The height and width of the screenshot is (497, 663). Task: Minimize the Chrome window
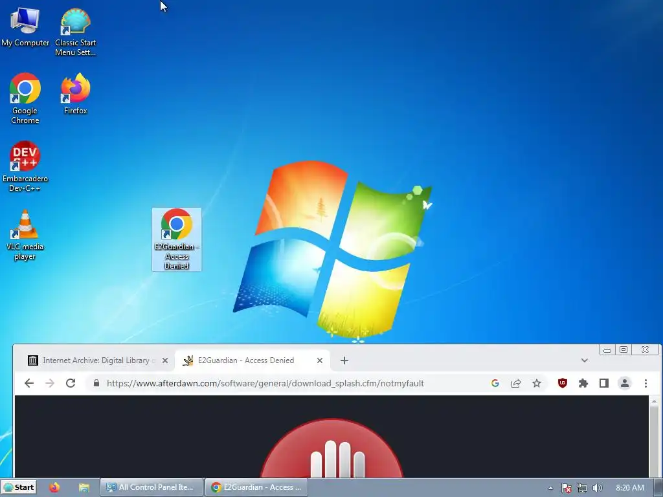click(x=607, y=349)
